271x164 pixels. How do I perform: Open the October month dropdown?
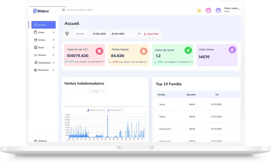(97, 91)
